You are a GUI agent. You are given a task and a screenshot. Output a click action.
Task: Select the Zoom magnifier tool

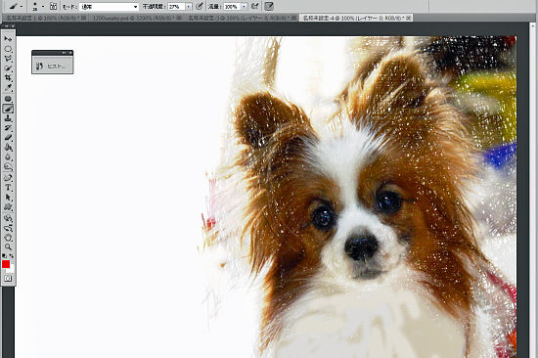pyautogui.click(x=8, y=246)
